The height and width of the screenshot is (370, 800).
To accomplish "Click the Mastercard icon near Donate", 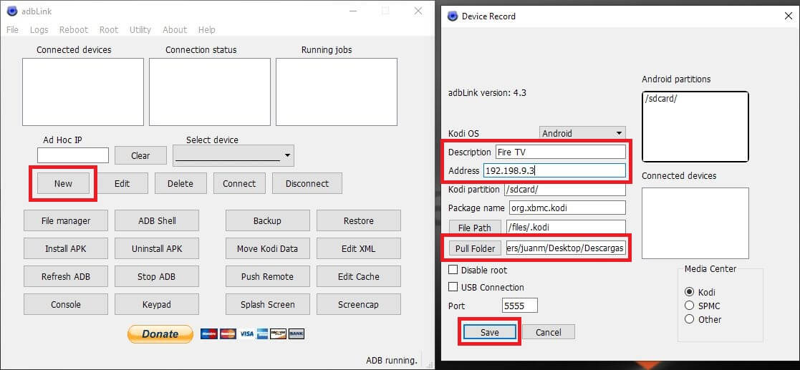I will click(x=228, y=334).
